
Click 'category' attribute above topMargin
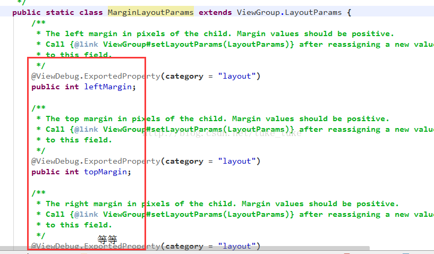pos(184,162)
